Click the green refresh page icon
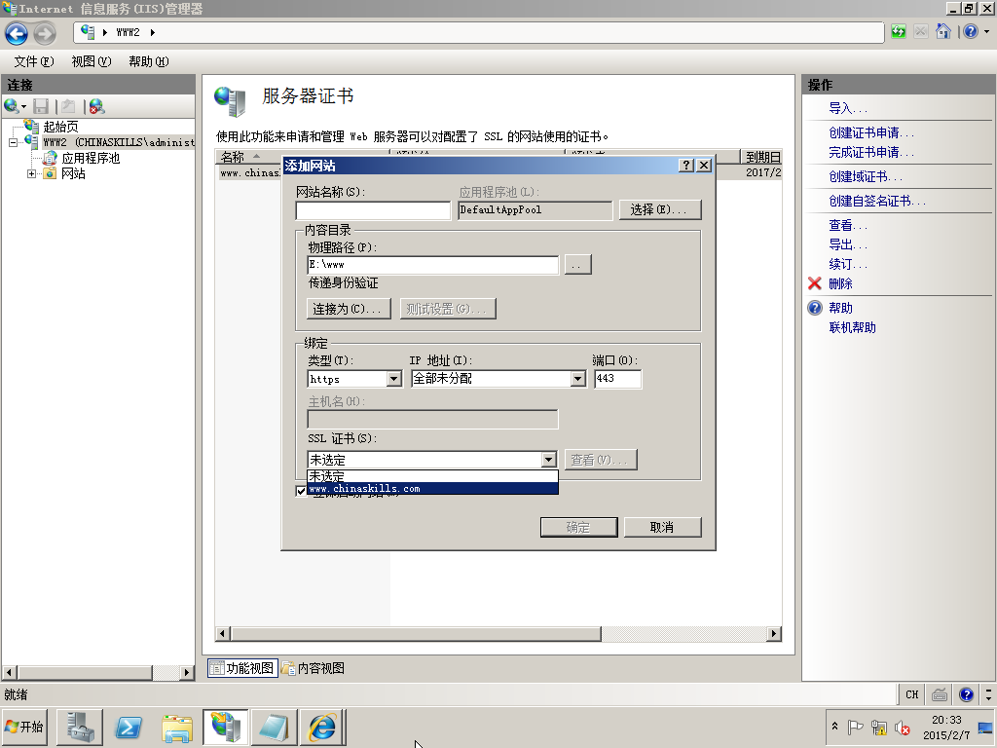Image resolution: width=997 pixels, height=748 pixels. click(x=898, y=31)
